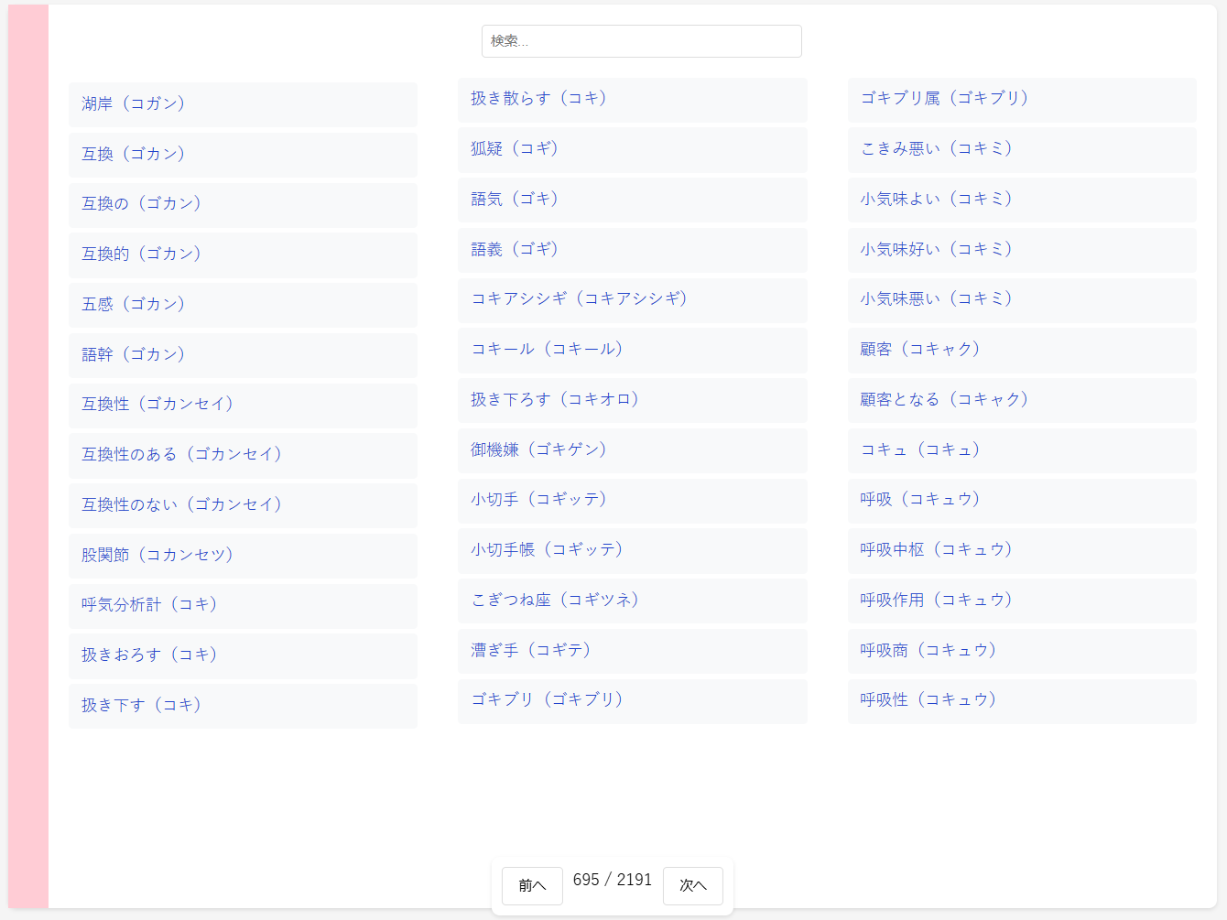
Task: Click the page counter 695 / 2191
Action: (x=613, y=880)
